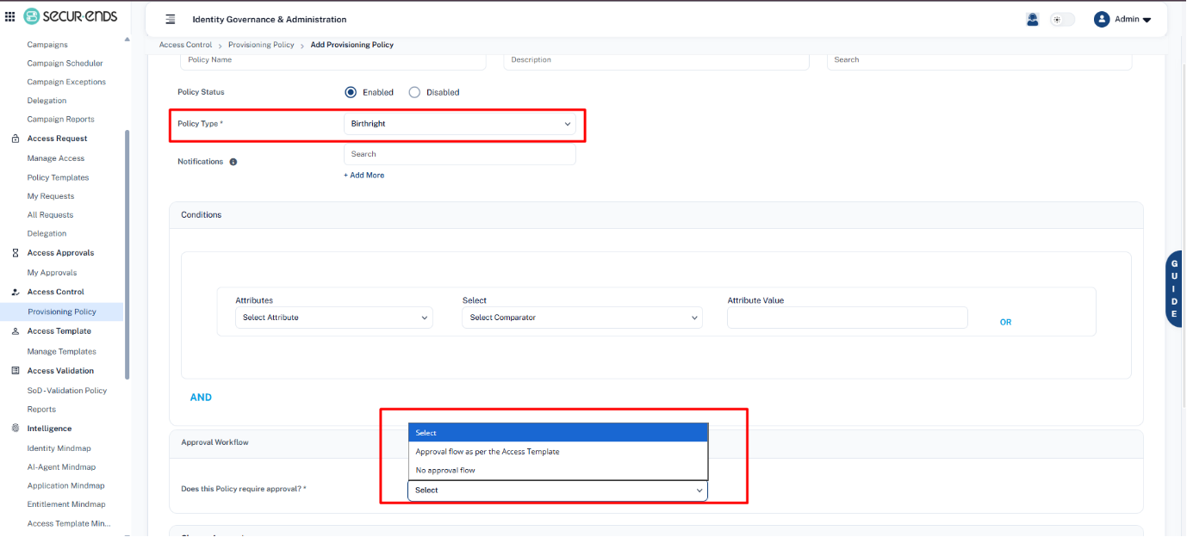The image size is (1187, 537).
Task: Open My Approvals in the sidebar
Action: [x=52, y=273]
